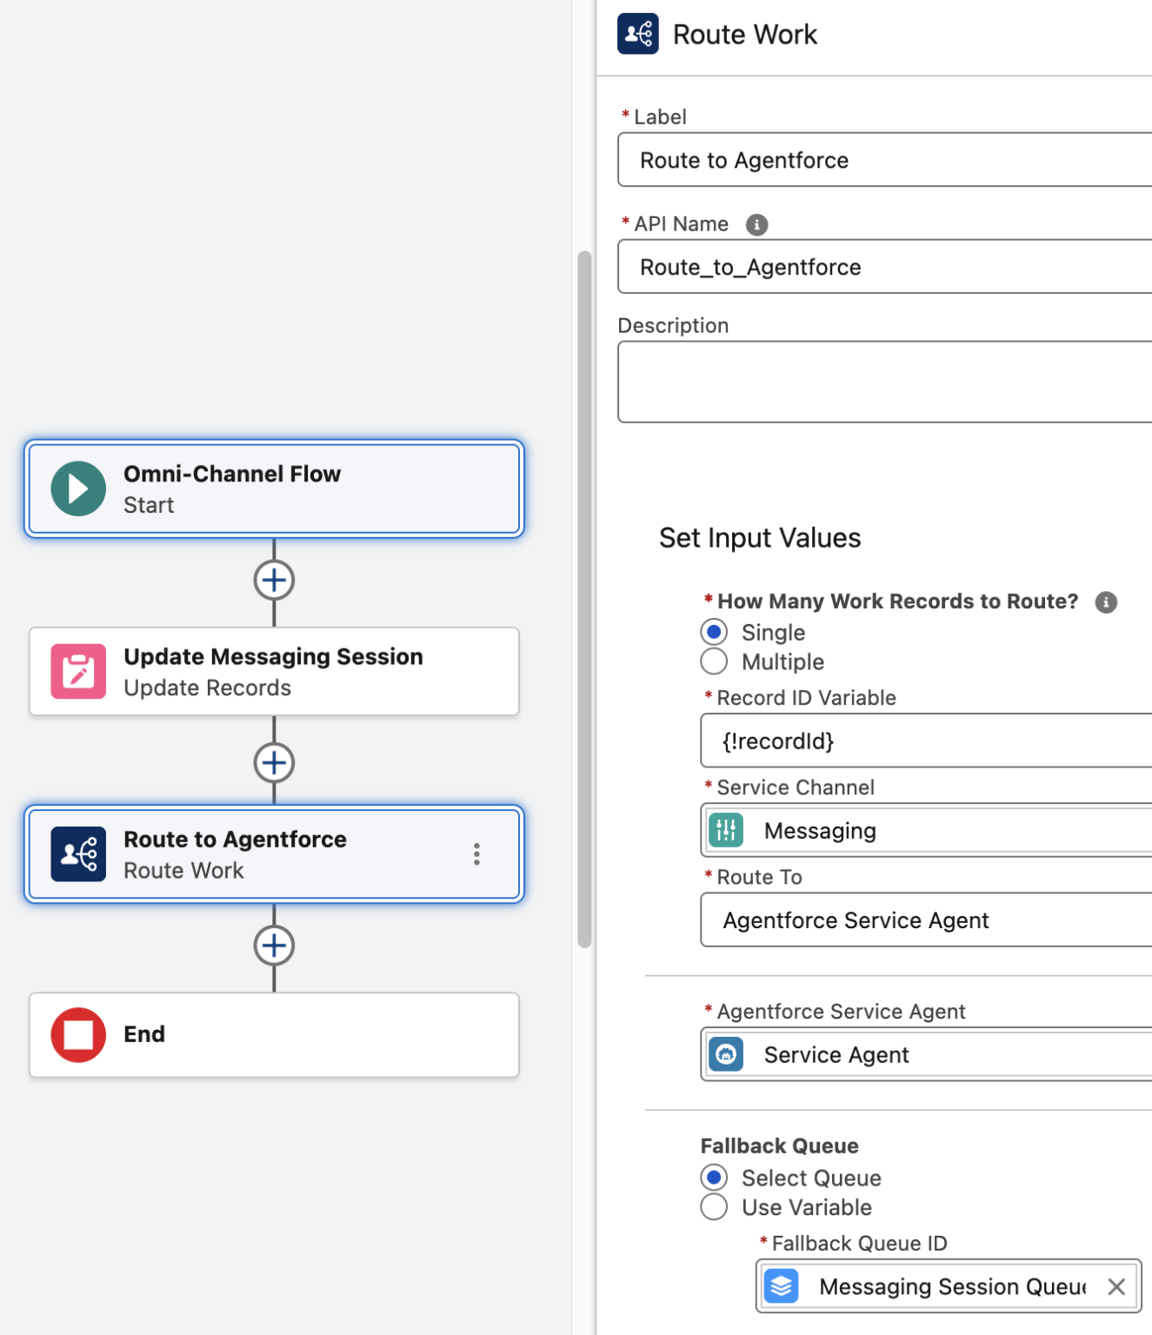Add element after Omni-Channel Flow Start

(x=274, y=580)
